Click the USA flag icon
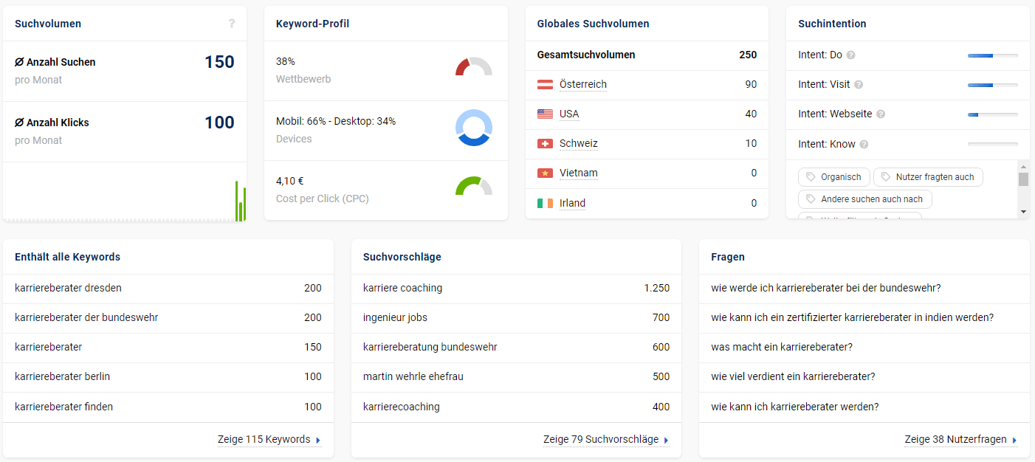 tap(545, 114)
